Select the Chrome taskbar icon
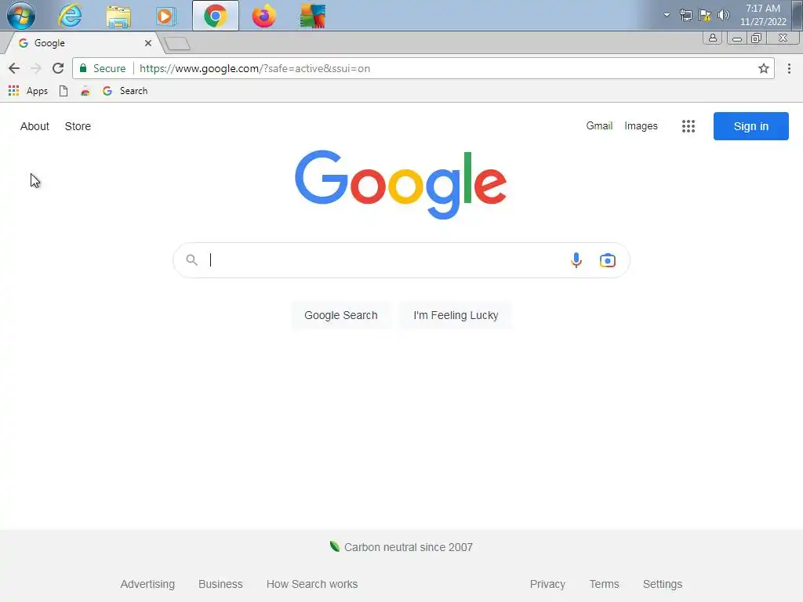 216,16
